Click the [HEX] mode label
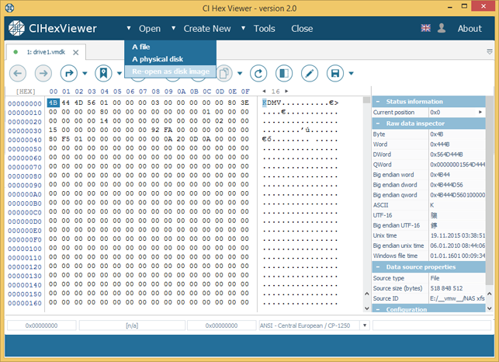The image size is (499, 362). click(x=26, y=92)
